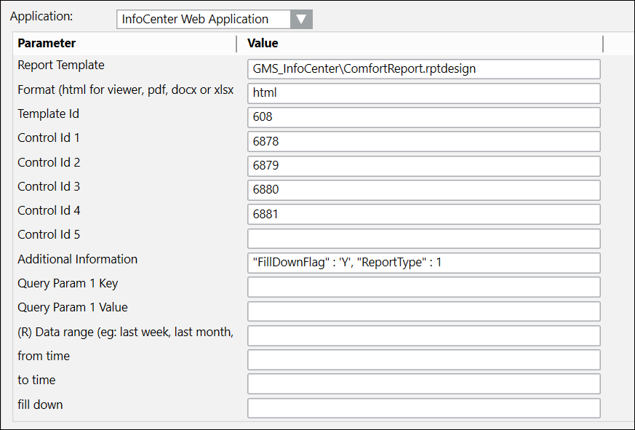Open the Application dropdown arrow

[x=300, y=19]
